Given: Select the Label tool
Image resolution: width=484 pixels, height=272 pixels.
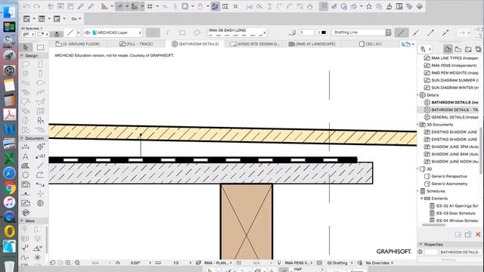Looking at the screenshot, I should [x=40, y=156].
